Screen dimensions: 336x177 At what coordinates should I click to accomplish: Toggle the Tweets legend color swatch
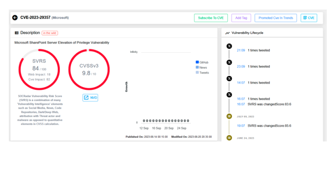[x=197, y=72]
